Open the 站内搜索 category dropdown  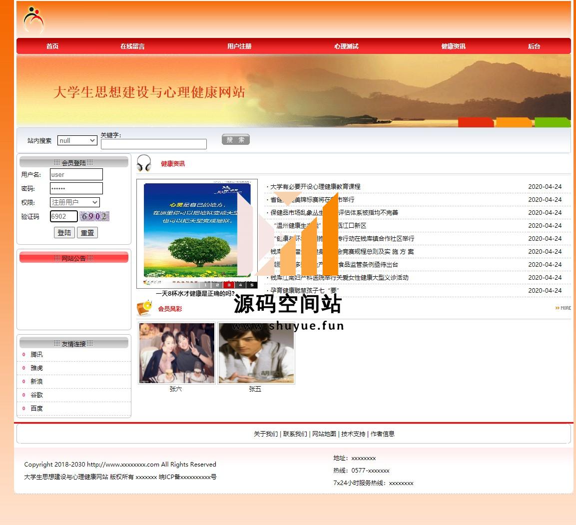click(x=77, y=141)
